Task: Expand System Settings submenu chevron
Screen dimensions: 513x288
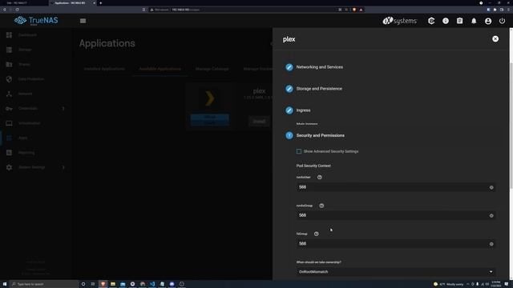Action: 63,167
